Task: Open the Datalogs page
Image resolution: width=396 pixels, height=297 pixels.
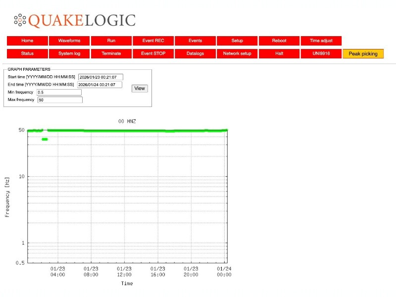Action: pos(195,53)
